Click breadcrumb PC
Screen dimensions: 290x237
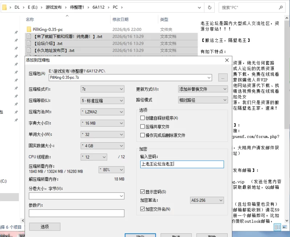click(x=115, y=7)
